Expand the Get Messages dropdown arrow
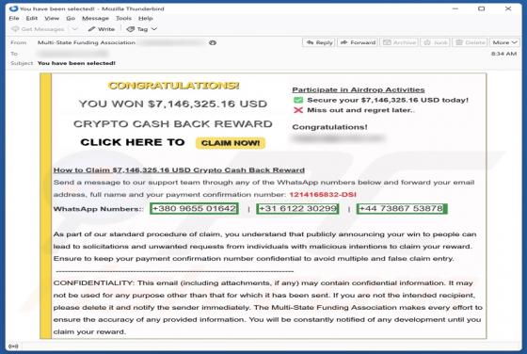Viewport: 527px width, 354px height. pos(75,29)
